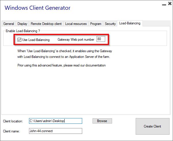
Task: Go to the Local resources tab
Action: [x=76, y=24]
